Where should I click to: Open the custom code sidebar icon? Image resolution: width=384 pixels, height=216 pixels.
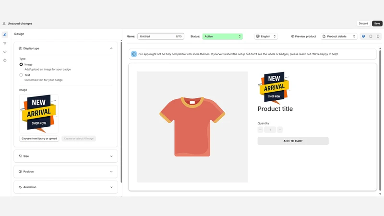[x=5, y=52]
